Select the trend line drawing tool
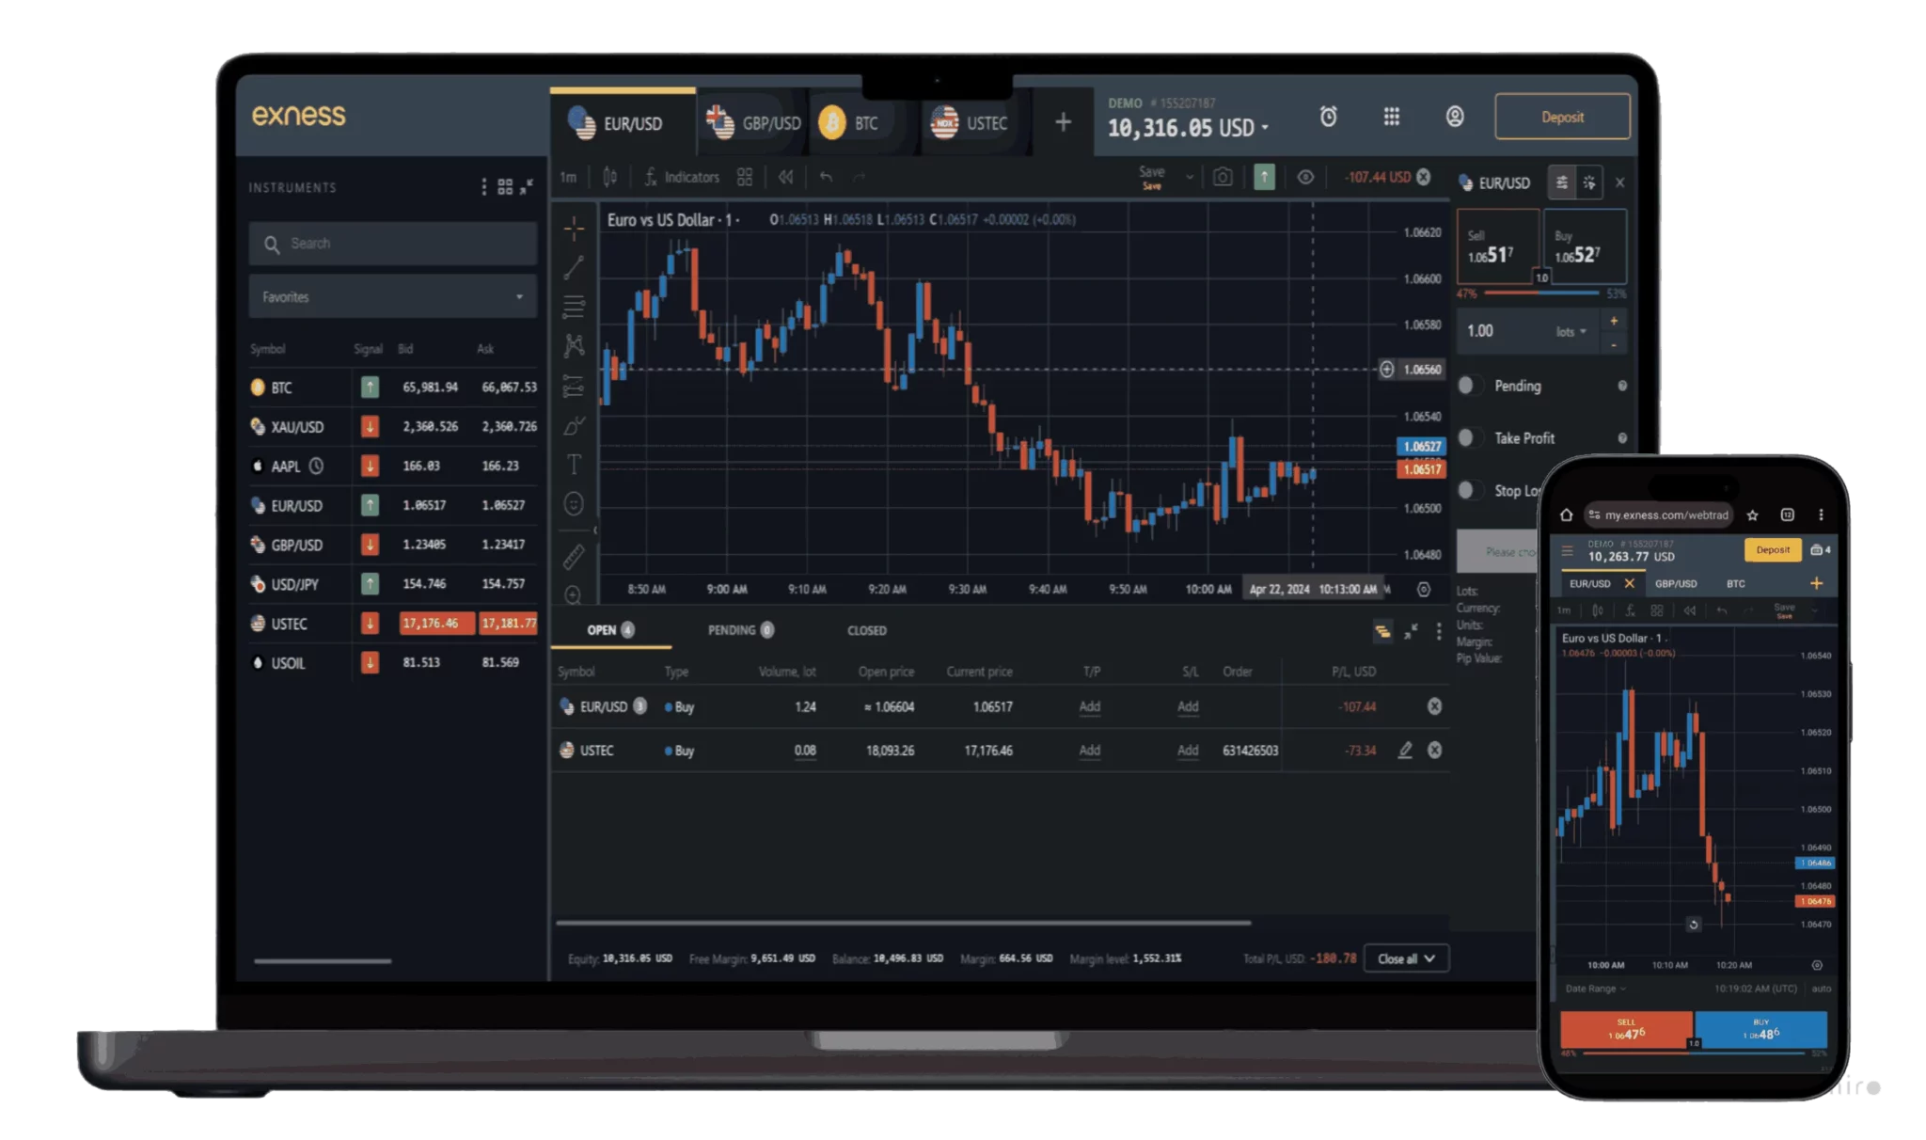The width and height of the screenshot is (1926, 1140). (x=574, y=267)
